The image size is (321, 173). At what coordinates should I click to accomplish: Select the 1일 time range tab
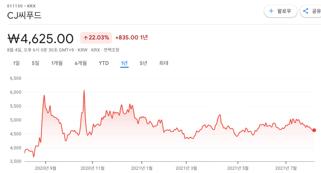tap(16, 63)
